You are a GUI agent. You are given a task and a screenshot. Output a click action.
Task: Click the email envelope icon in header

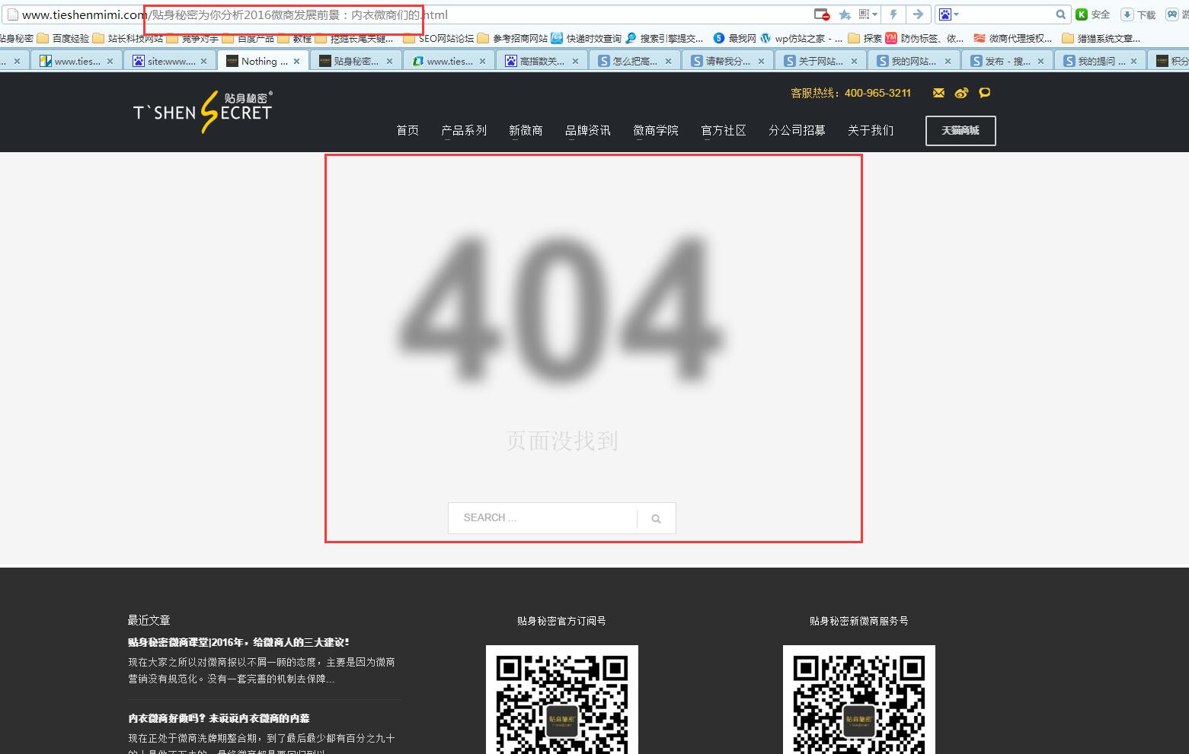(x=938, y=93)
